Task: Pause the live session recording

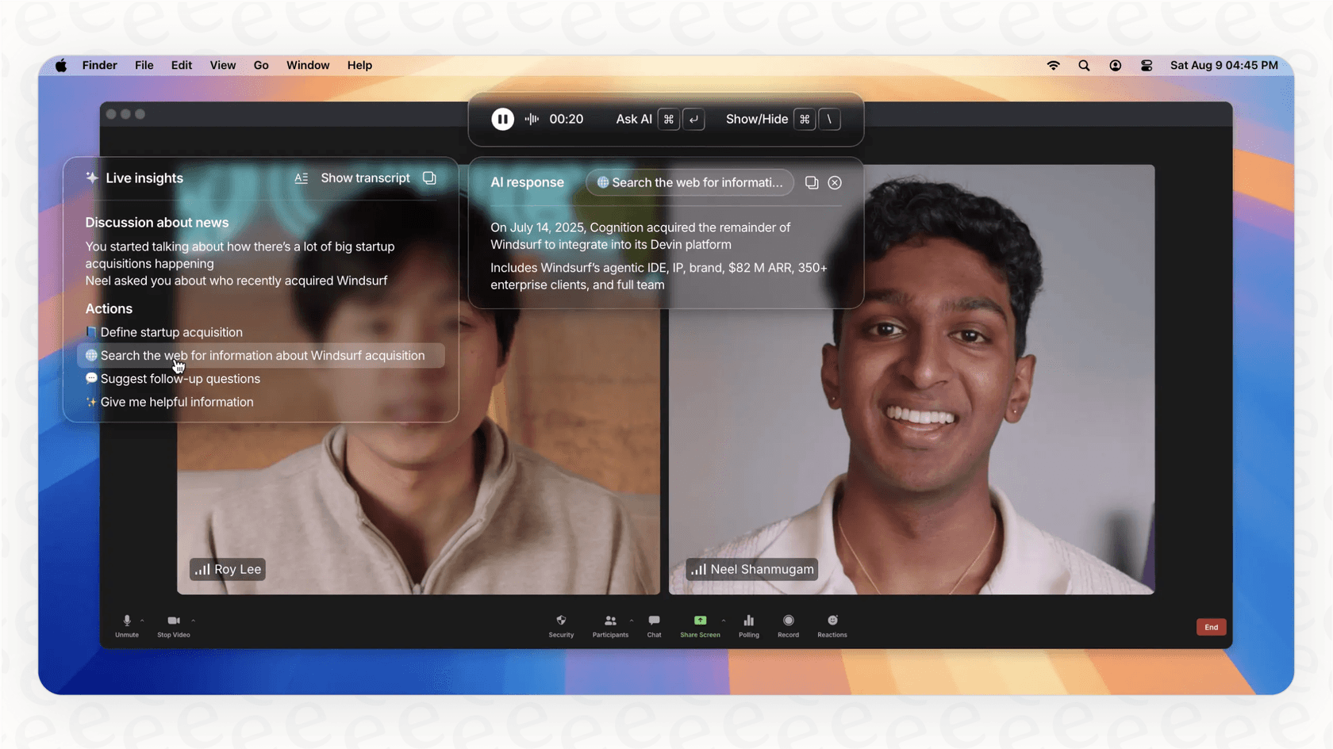Action: (502, 119)
